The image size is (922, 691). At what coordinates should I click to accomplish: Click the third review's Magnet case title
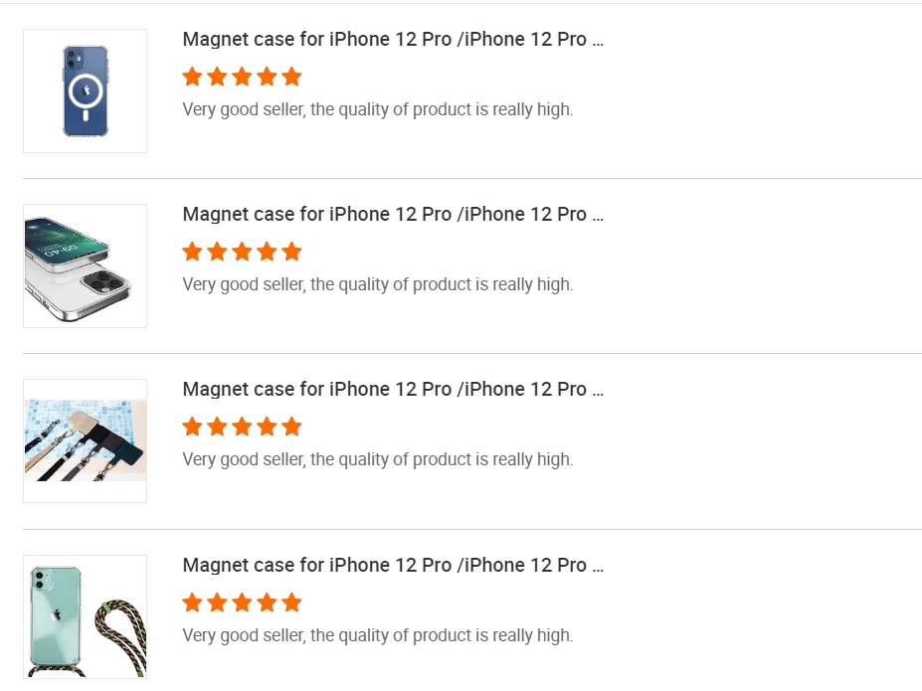[393, 390]
